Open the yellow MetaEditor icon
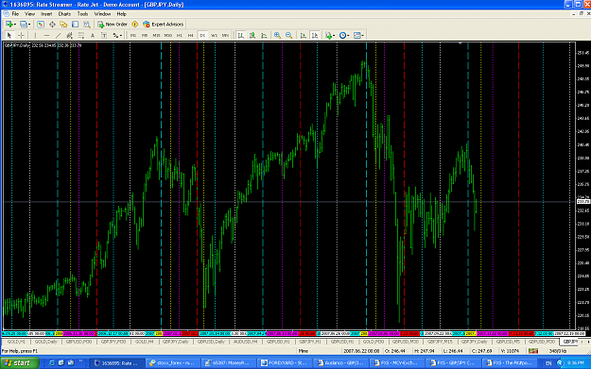Screen dimensions: 591x369 (x=134, y=25)
